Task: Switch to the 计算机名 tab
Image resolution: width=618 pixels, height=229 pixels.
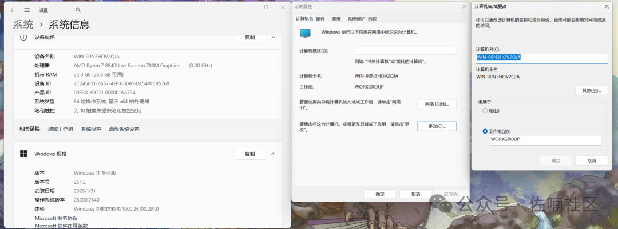Action: click(304, 18)
